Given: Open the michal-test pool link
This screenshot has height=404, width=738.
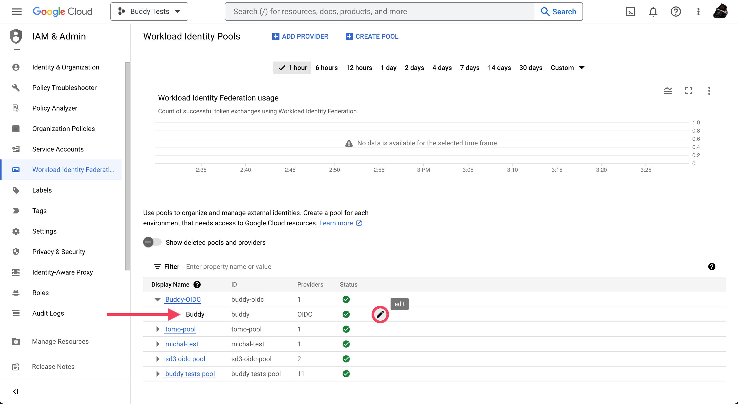Looking at the screenshot, I should tap(182, 344).
